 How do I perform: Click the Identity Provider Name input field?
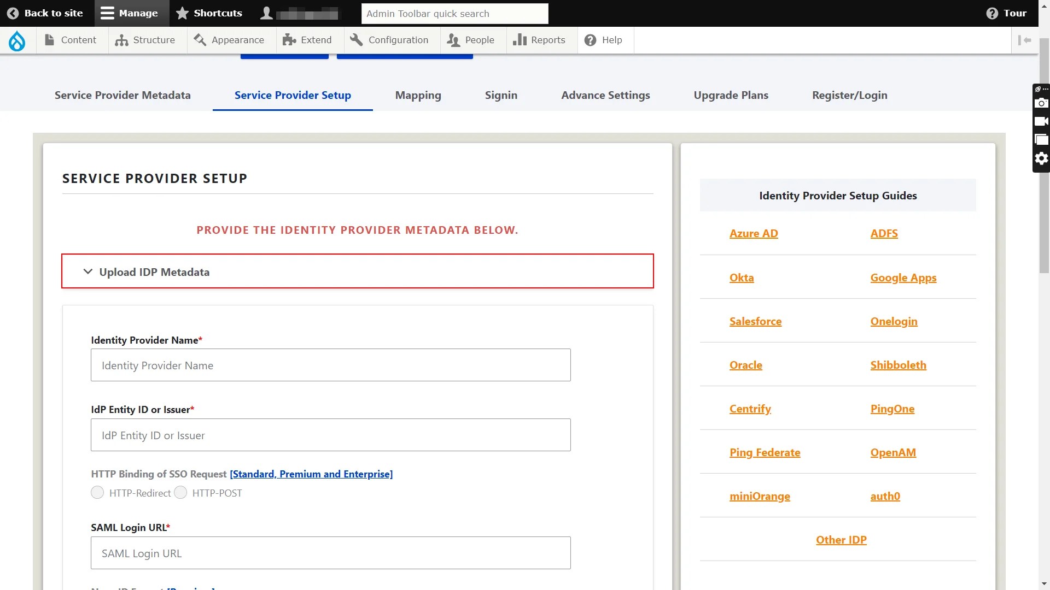click(330, 365)
